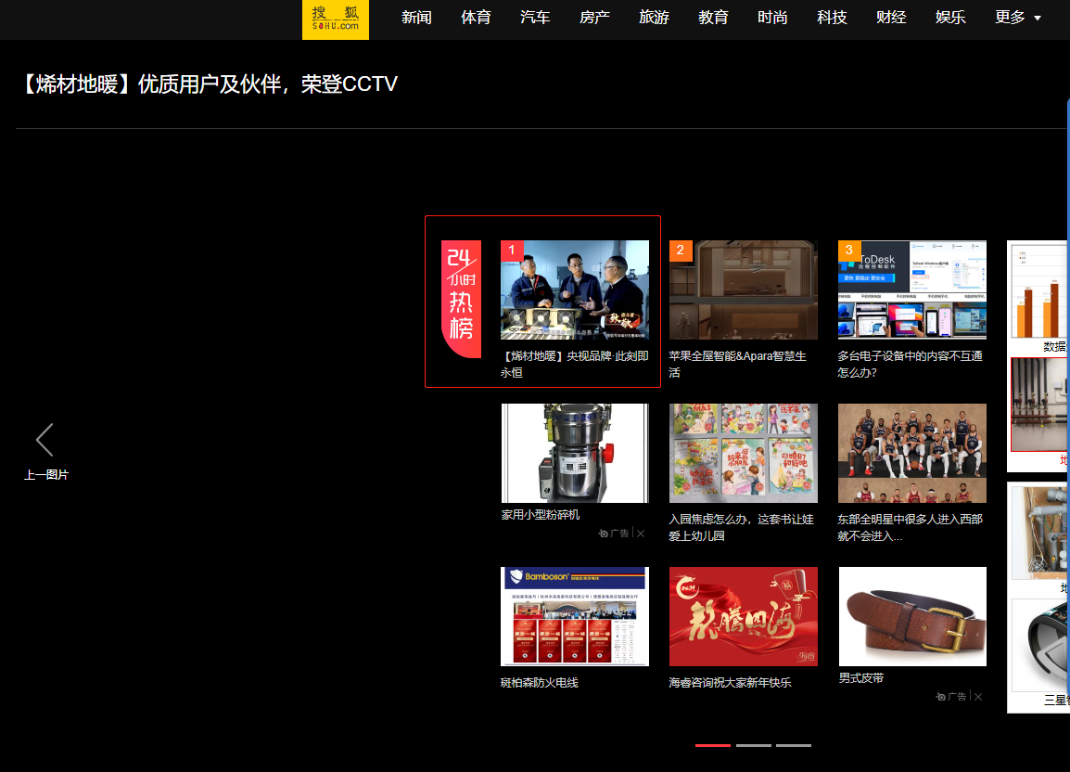Open the brown leather belt image
The height and width of the screenshot is (772, 1070).
coord(912,616)
